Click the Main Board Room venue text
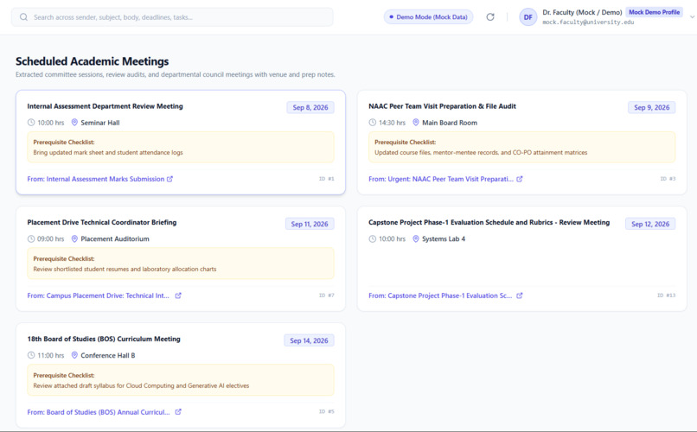The image size is (697, 432). (450, 123)
